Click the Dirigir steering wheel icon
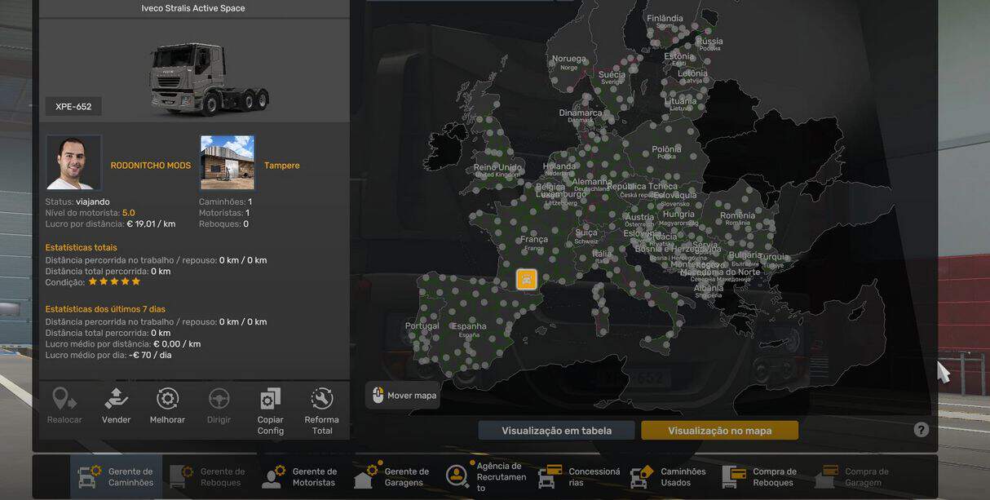The height and width of the screenshot is (500, 990). coord(219,400)
